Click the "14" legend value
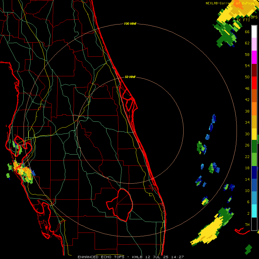 pos(247,179)
